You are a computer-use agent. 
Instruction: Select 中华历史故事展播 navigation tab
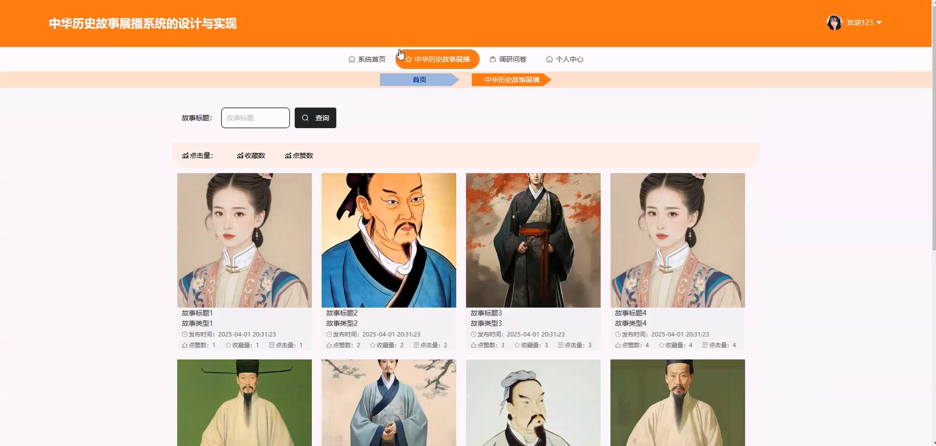(437, 59)
